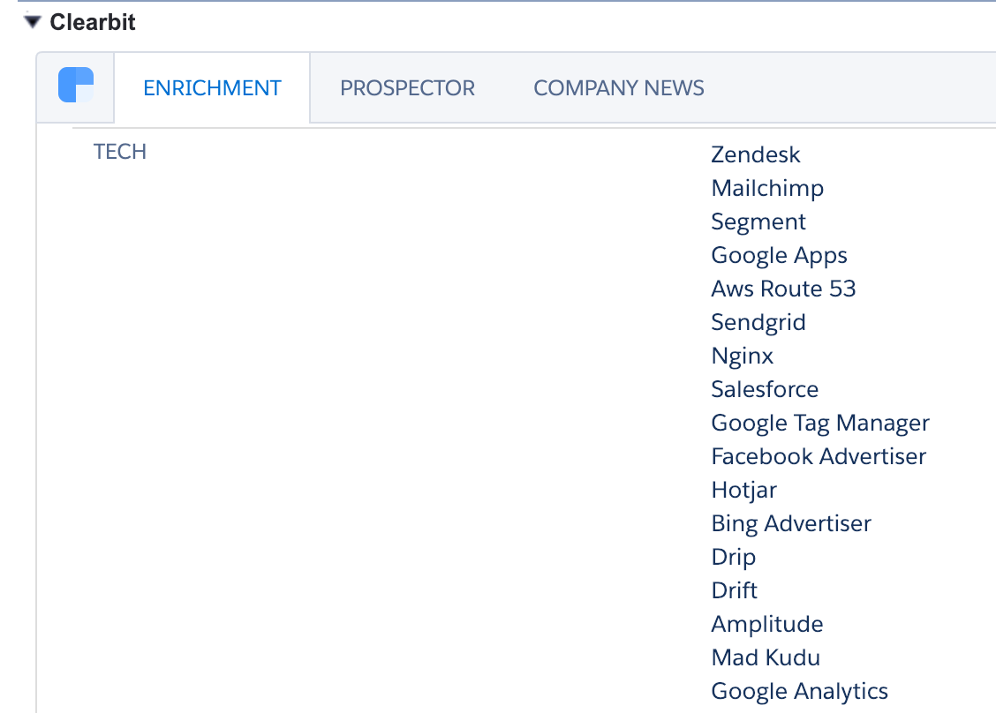Select the Google Tag Manager entry
The width and height of the screenshot is (996, 713).
click(x=820, y=423)
